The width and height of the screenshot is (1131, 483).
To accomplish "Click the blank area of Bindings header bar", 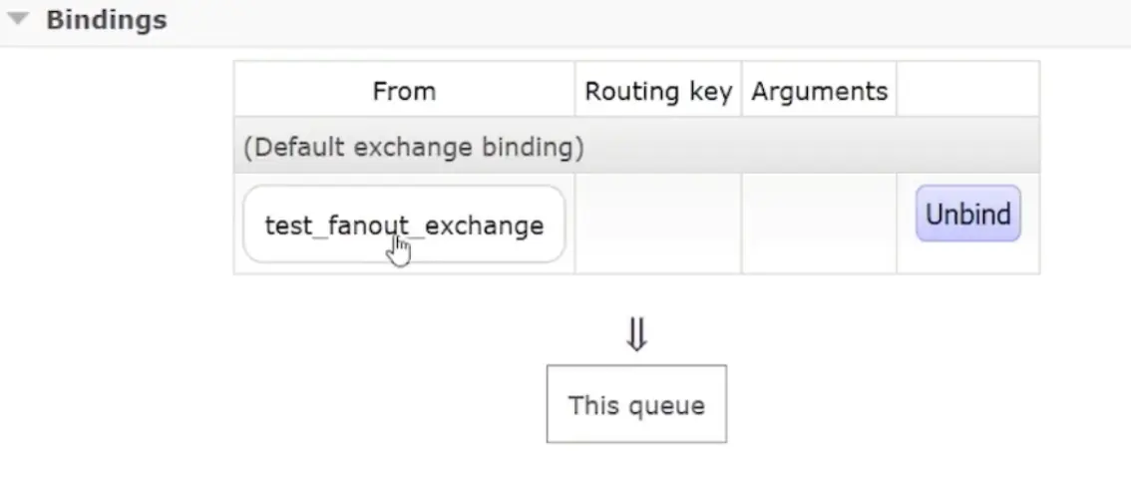I will coord(649,22).
